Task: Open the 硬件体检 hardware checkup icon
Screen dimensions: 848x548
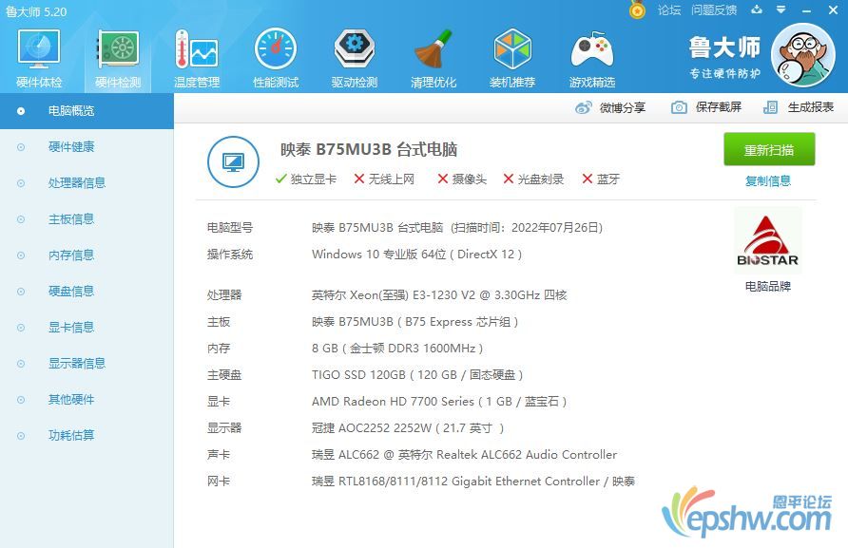Action: (x=39, y=58)
